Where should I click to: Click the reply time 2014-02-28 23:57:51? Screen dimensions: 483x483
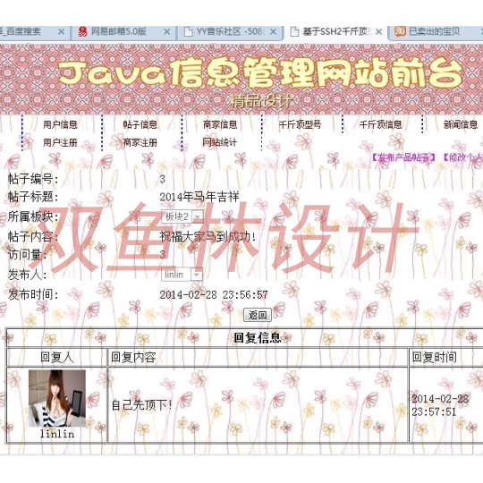440,405
